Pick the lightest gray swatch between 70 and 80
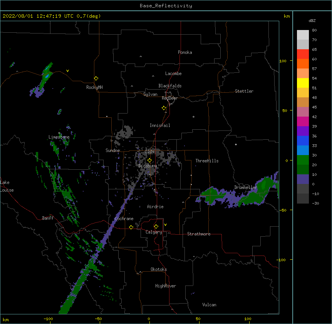Viewport: 332px width, 324px height. (303, 35)
